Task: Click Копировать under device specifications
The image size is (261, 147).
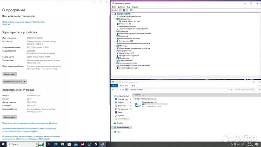Action: click(x=9, y=74)
